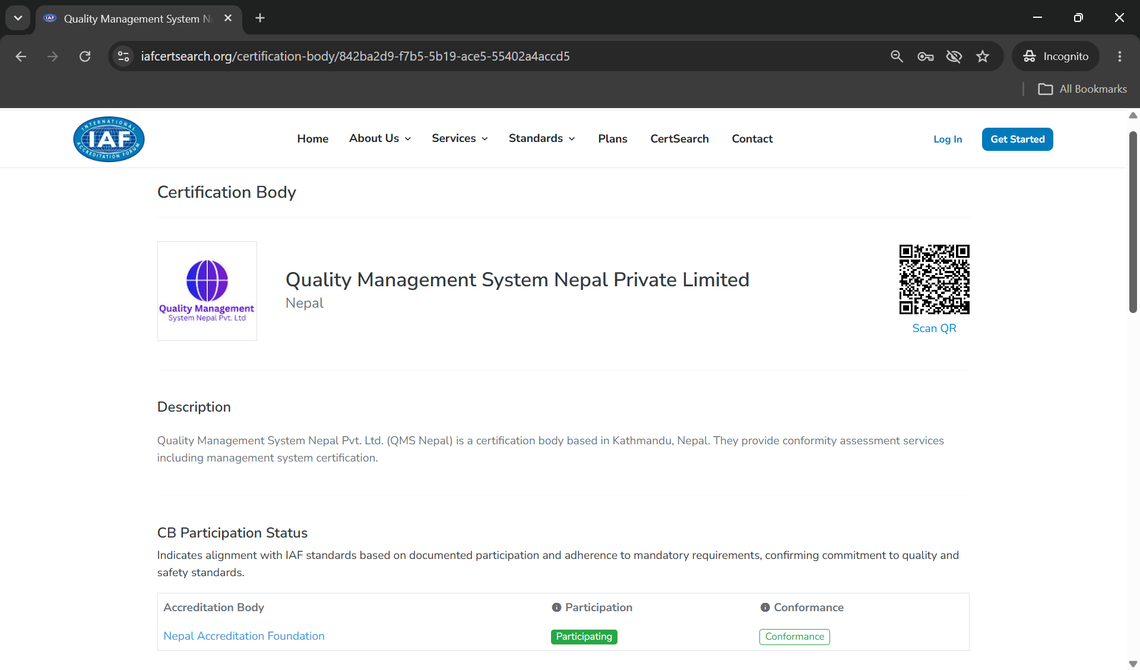Click the Description section heading

point(194,407)
